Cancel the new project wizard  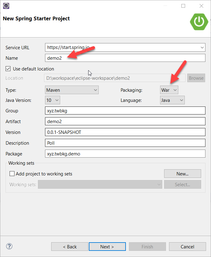pos(188,247)
